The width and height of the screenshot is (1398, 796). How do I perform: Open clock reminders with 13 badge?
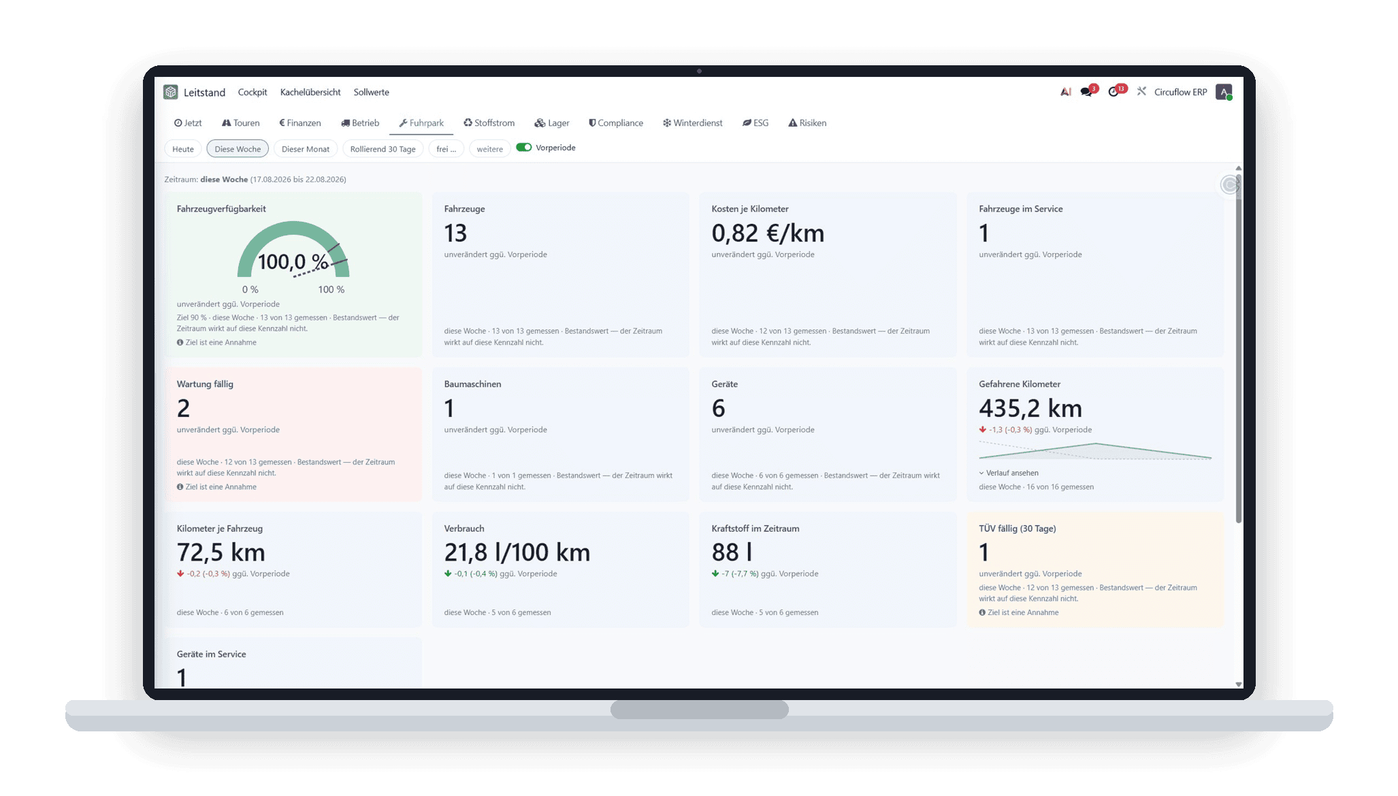(x=1116, y=91)
